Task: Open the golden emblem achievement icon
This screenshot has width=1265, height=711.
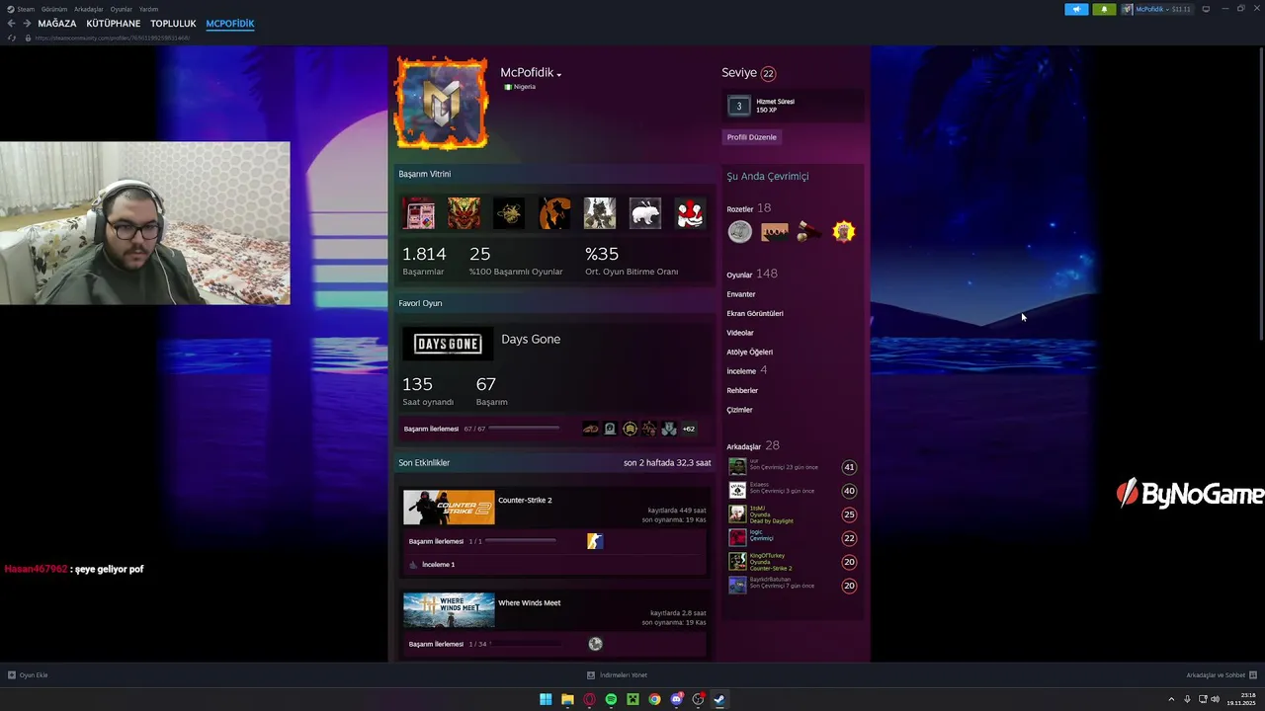Action: [509, 213]
